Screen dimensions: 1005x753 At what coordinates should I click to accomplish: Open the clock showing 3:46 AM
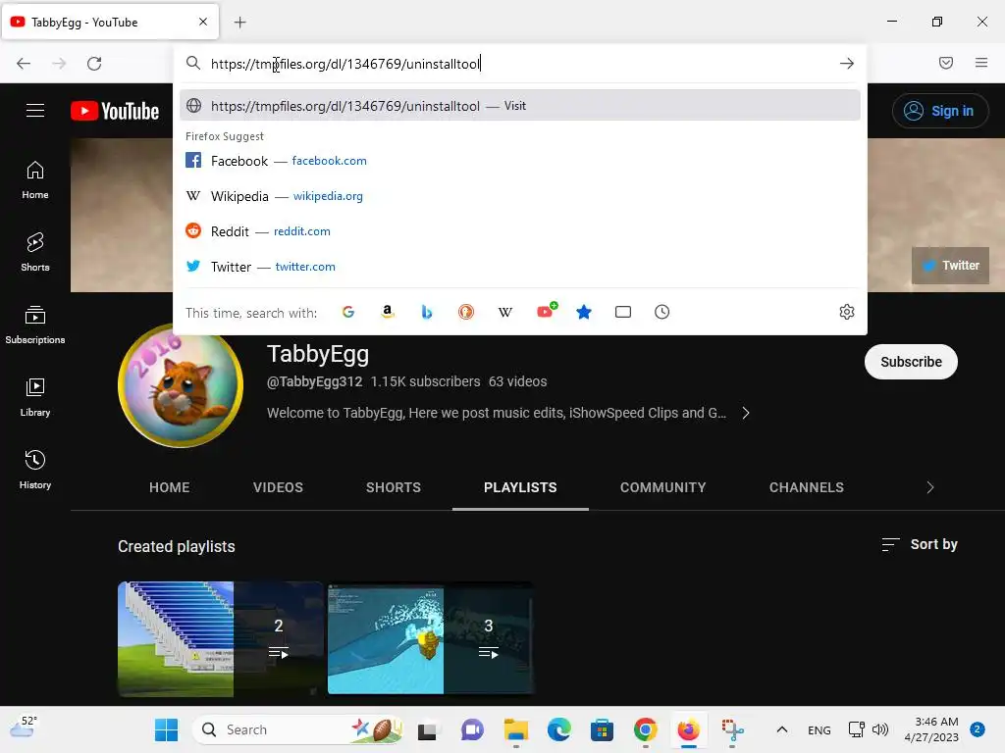coord(932,729)
